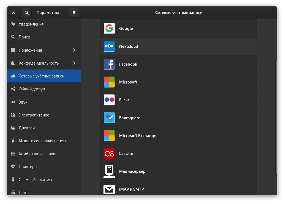Click the Мышь и сенсорная панель text

[x=43, y=141]
